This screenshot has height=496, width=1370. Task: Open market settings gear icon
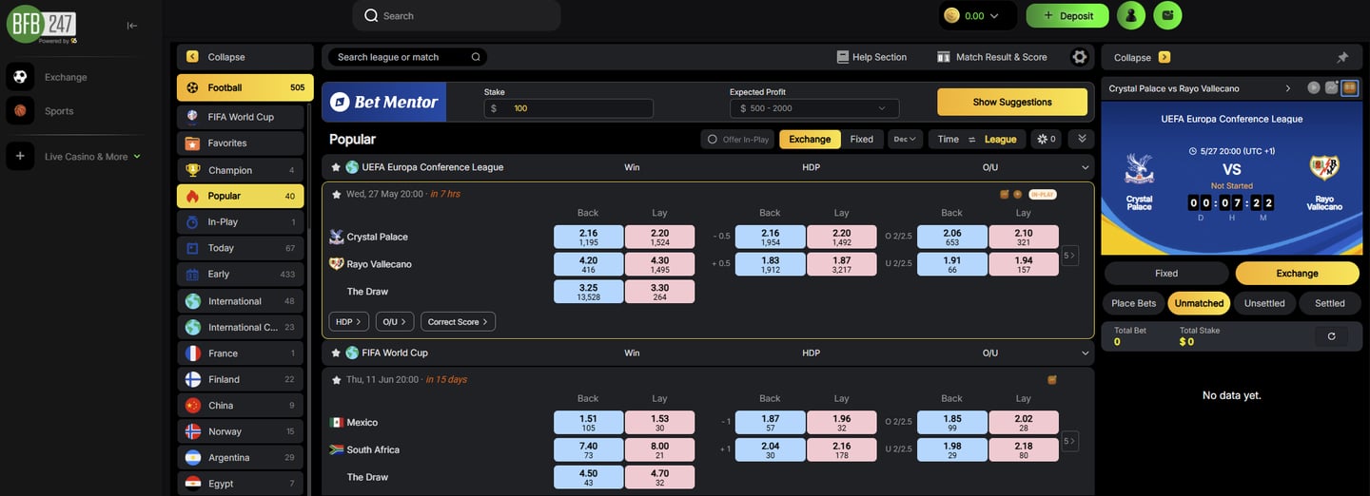[x=1079, y=57]
